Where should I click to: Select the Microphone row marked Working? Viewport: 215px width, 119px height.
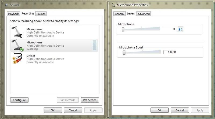coord(54,46)
